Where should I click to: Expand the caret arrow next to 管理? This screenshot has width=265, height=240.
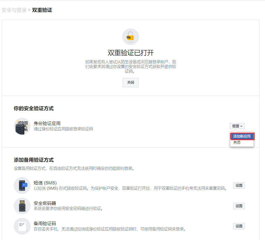point(241,126)
